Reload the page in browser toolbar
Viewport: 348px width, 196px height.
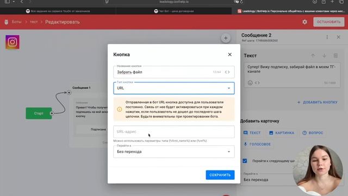click(x=241, y=2)
